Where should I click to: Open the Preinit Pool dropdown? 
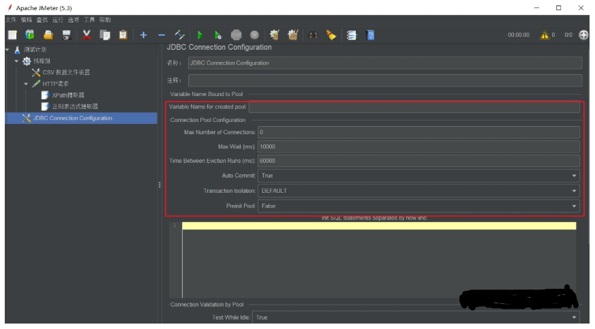[x=418, y=206]
